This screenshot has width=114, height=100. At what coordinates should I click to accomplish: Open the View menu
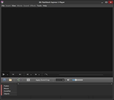14,6
